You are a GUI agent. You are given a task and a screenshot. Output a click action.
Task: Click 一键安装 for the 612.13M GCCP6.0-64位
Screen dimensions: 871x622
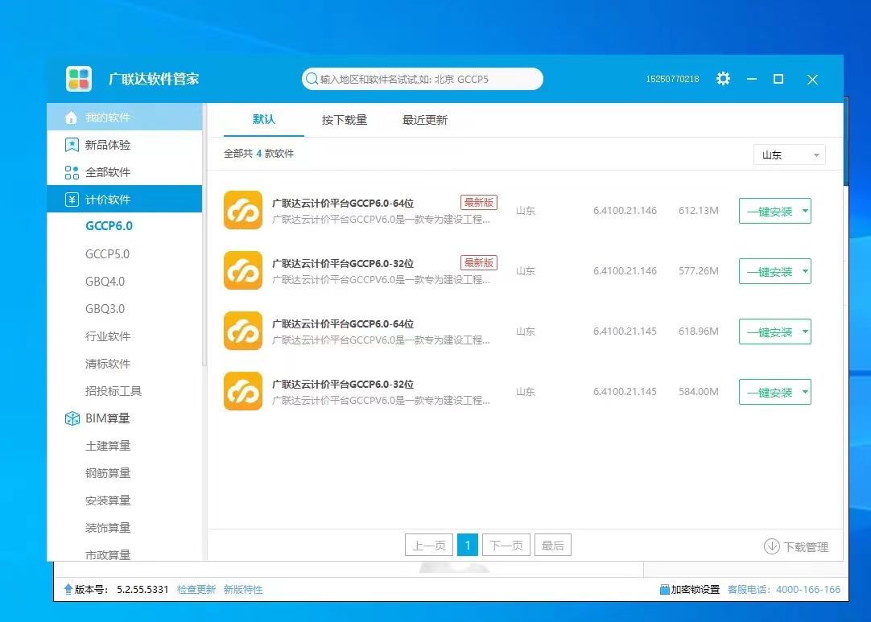point(769,211)
